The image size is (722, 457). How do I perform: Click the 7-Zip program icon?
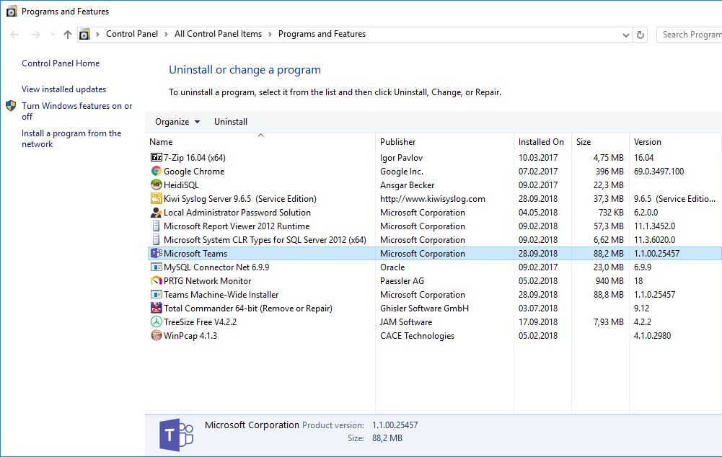[x=156, y=157]
